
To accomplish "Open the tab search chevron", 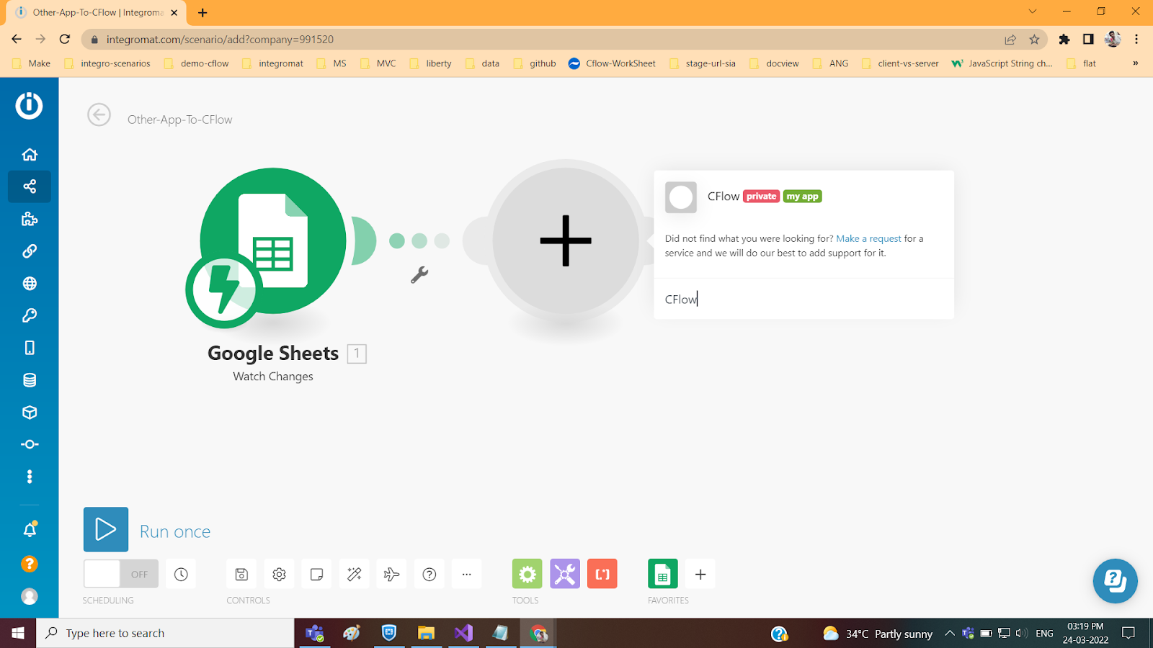I will [x=1033, y=12].
